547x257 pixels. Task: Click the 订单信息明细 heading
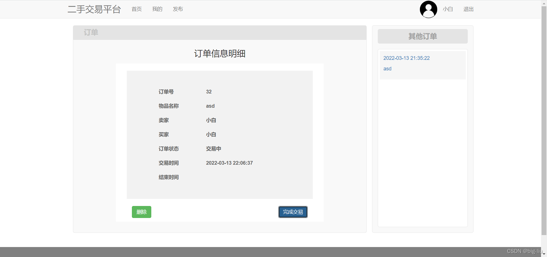pos(220,54)
